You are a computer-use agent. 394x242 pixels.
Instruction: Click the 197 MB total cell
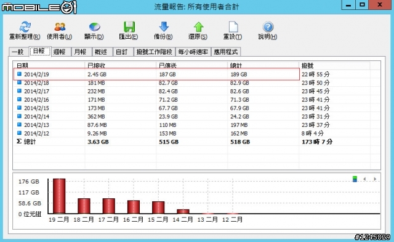[239, 125]
